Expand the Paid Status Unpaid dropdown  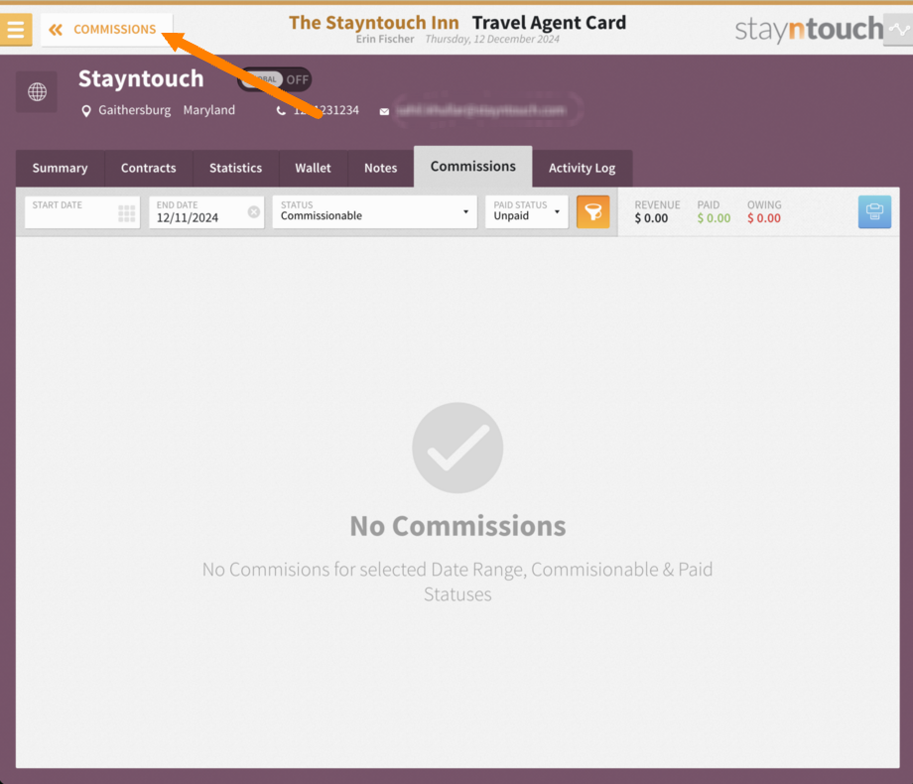(526, 212)
